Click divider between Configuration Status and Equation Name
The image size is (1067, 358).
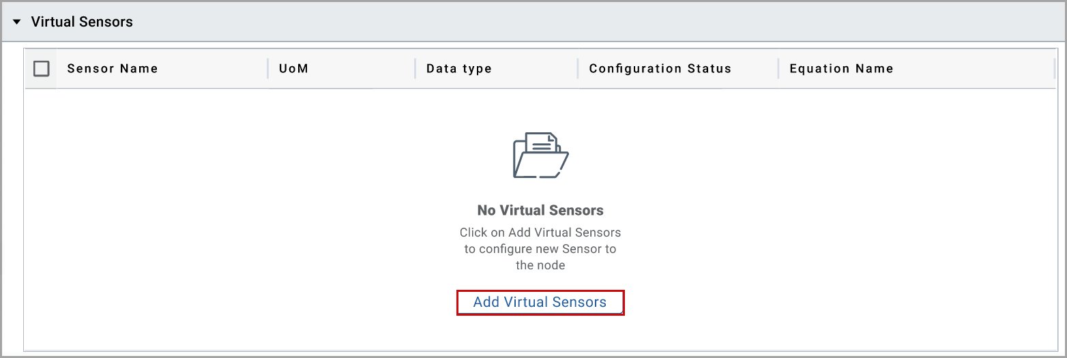point(778,68)
